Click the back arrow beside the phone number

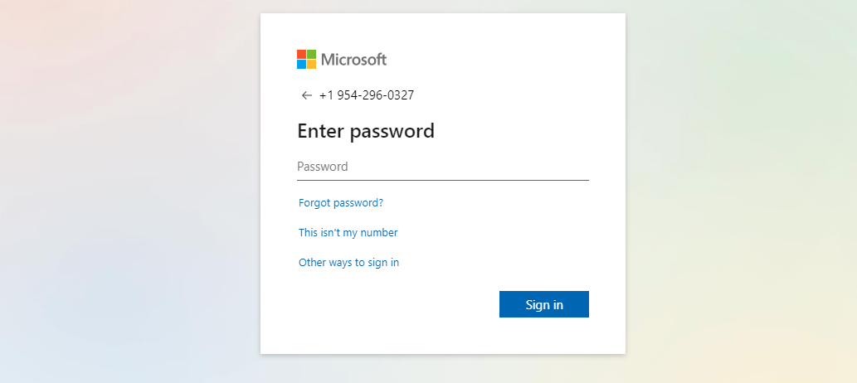pos(307,95)
